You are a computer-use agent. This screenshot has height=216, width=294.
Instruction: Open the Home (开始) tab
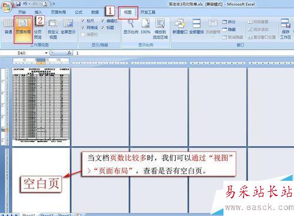(22, 12)
